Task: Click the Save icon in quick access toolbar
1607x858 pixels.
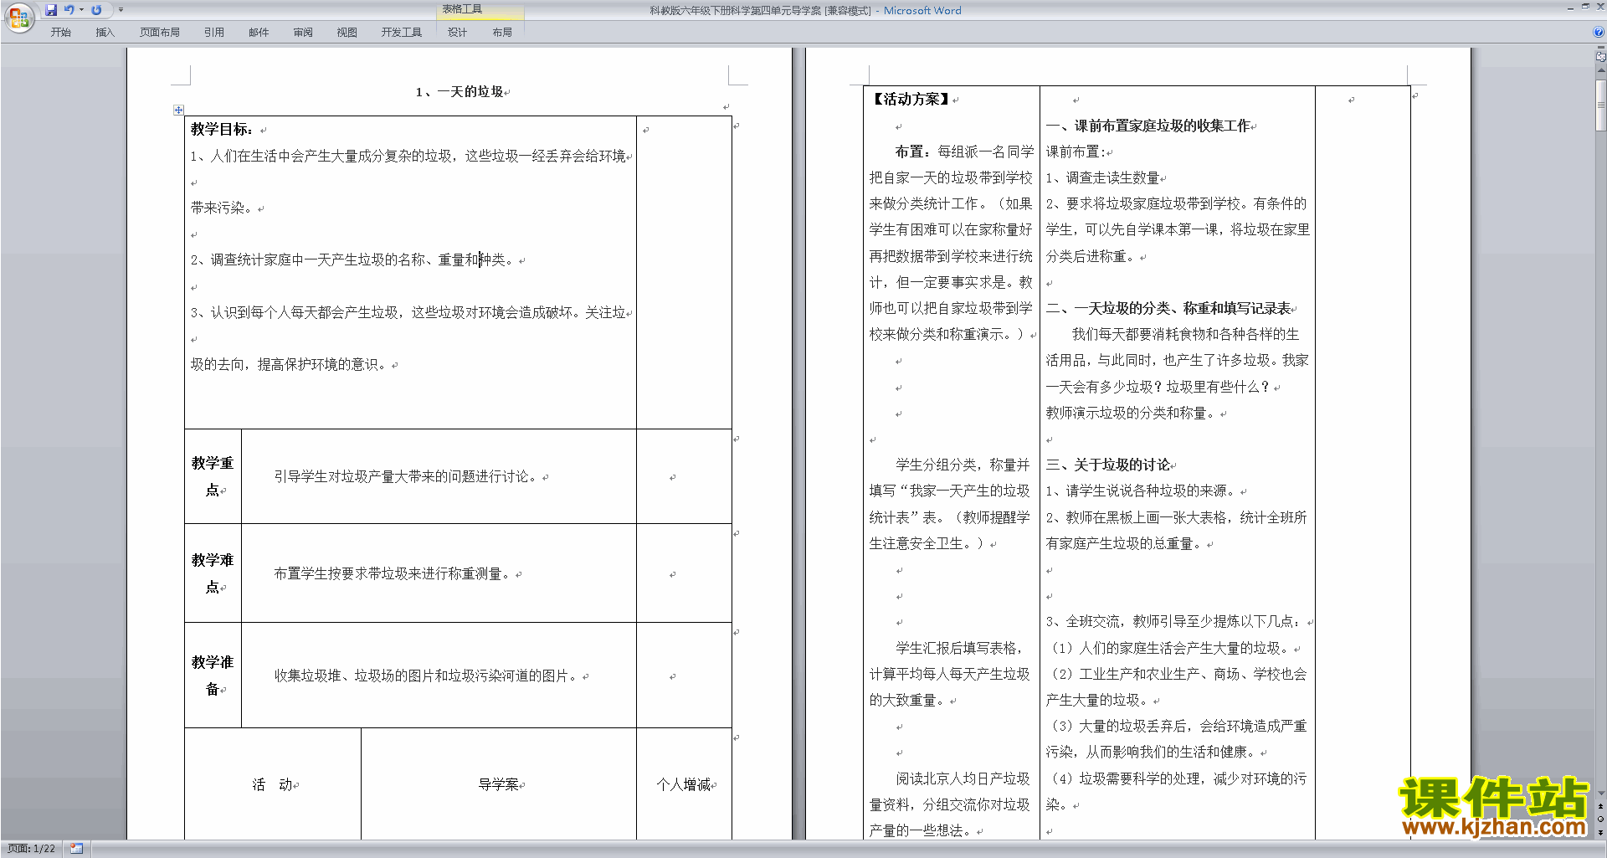Action: click(51, 10)
